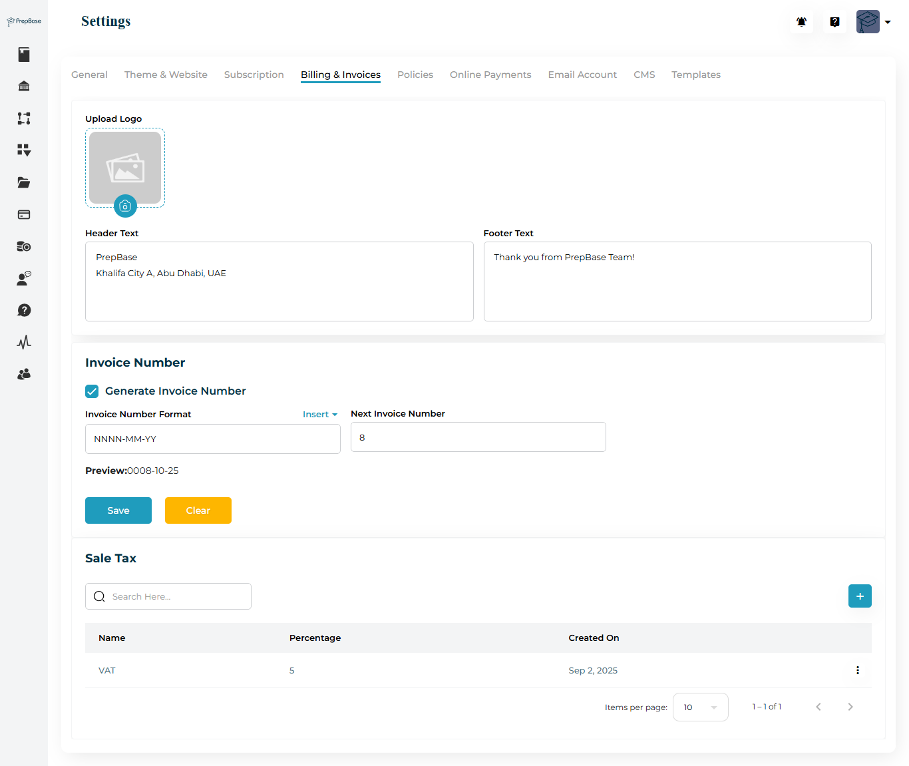
Task: Open the VAT row three-dot menu
Action: pyautogui.click(x=857, y=670)
